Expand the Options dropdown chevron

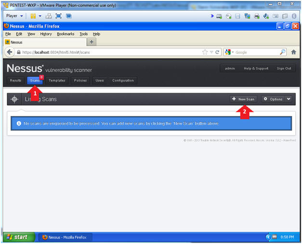[x=289, y=99]
